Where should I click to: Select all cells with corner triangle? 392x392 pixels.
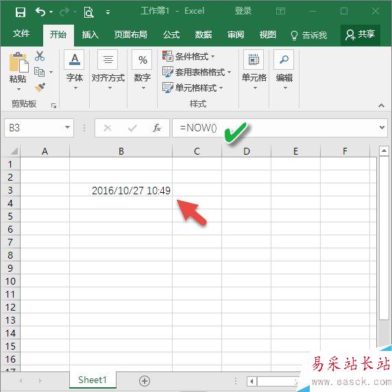tap(14, 151)
